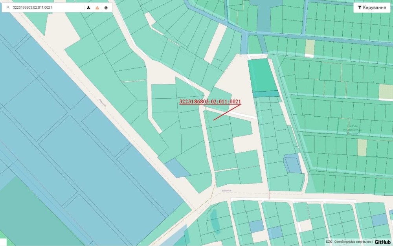The height and width of the screenshot is (246, 393).
Task: Open the OpenStreetMap contributors link
Action: 353,242
